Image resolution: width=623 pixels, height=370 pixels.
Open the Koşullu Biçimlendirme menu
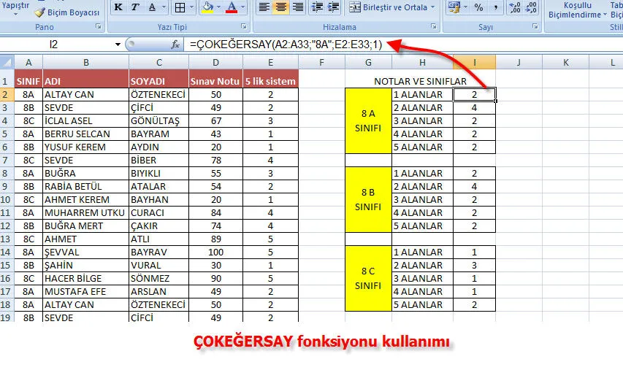[x=575, y=10]
